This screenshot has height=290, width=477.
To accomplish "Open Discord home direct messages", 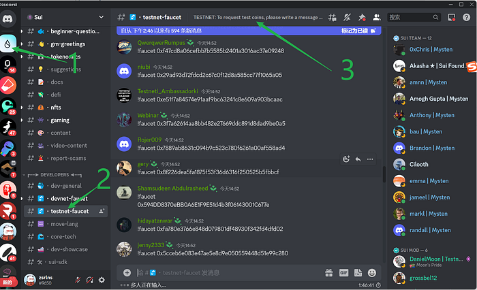I will (7, 19).
